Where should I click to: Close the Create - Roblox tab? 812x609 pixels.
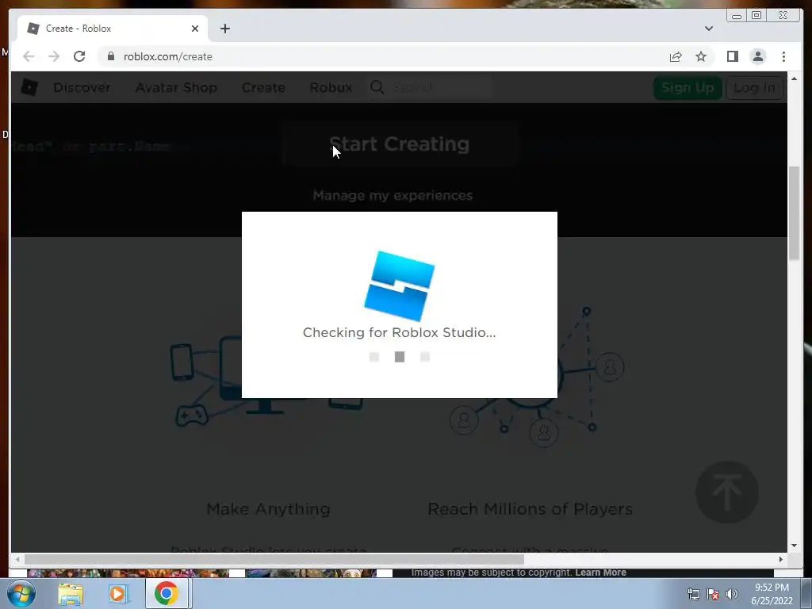195,29
